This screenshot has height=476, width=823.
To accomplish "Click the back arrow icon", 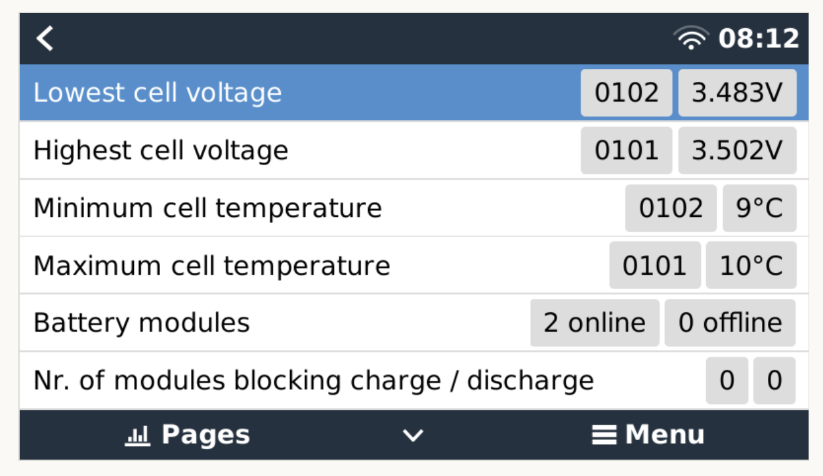I will click(45, 39).
